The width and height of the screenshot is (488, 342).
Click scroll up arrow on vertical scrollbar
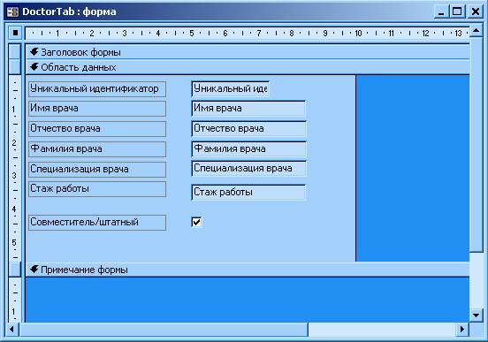(x=476, y=31)
